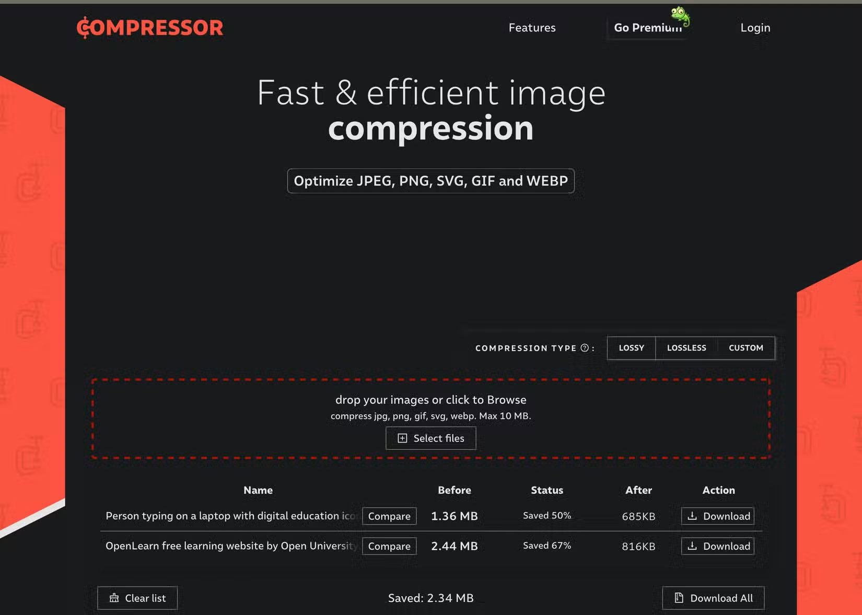Click Download All
Screen dimensions: 862x615
(713, 598)
